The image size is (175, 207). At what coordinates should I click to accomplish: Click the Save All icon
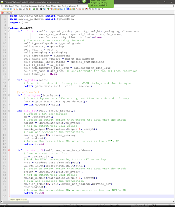click(11, 9)
